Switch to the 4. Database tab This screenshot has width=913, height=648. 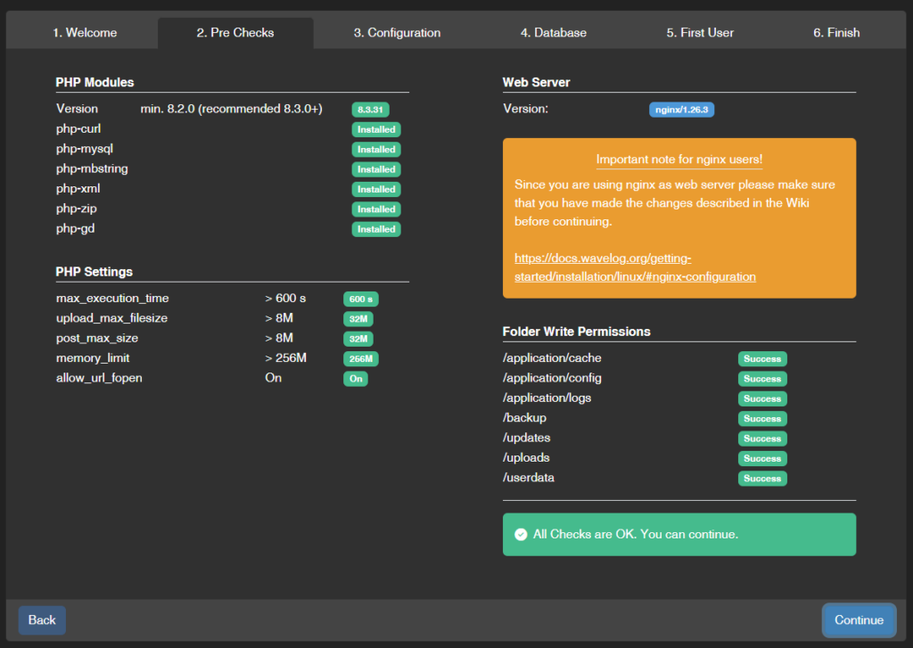pos(553,33)
